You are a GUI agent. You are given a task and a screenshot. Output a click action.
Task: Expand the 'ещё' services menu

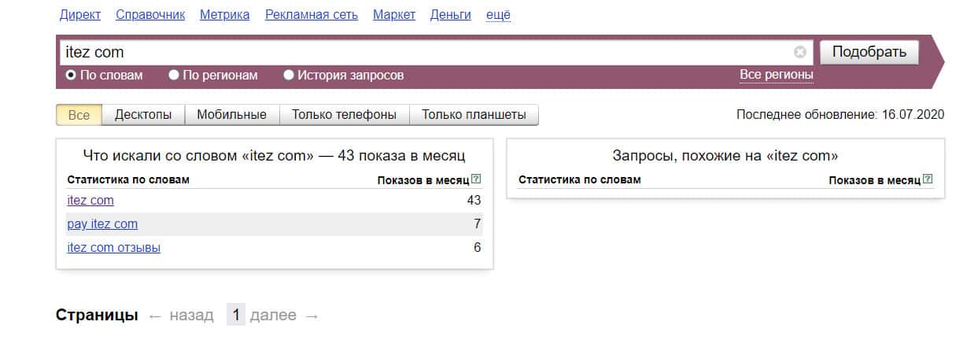498,15
